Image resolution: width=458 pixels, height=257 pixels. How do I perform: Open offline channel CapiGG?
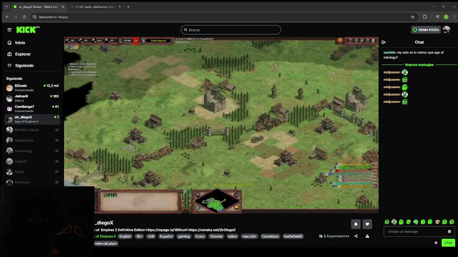pyautogui.click(x=32, y=161)
